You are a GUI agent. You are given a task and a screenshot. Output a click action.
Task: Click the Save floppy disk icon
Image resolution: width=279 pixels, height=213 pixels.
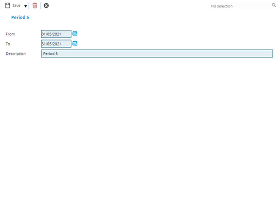point(7,6)
